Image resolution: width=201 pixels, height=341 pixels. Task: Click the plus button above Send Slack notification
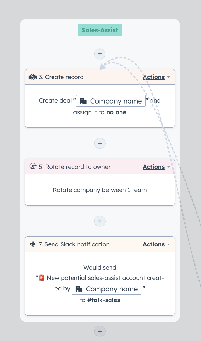[x=100, y=221]
